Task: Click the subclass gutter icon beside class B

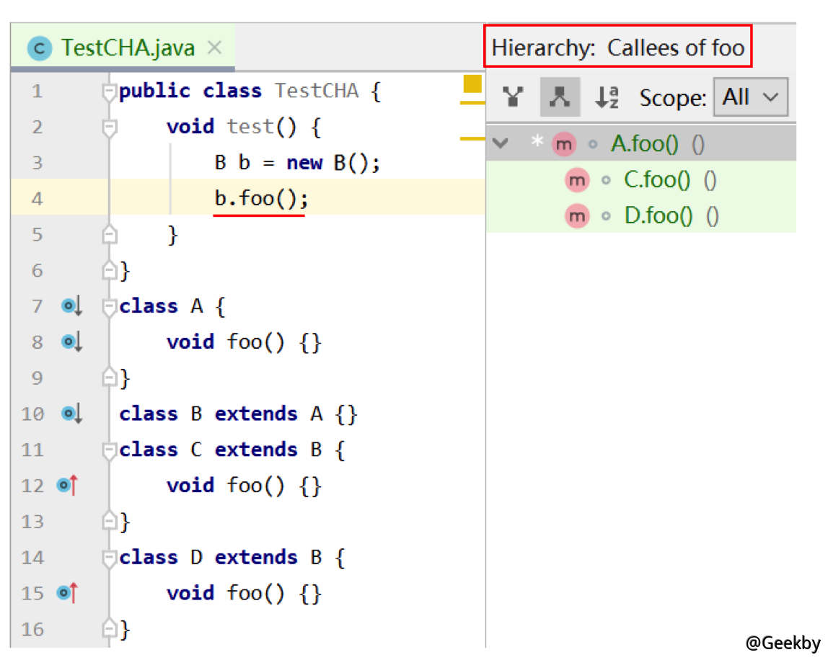Action: 71,414
